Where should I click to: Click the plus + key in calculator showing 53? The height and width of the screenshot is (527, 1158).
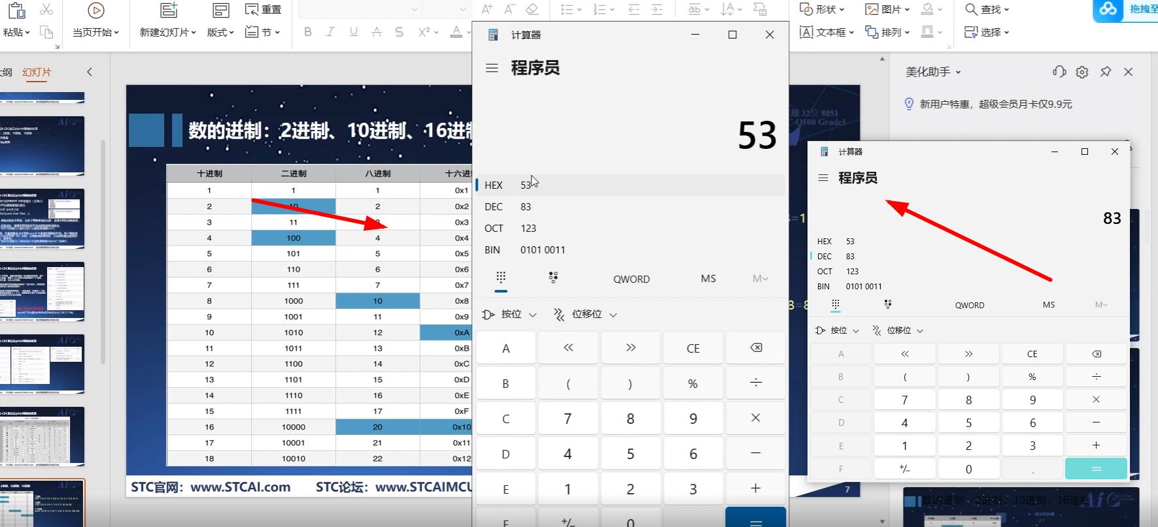point(756,488)
